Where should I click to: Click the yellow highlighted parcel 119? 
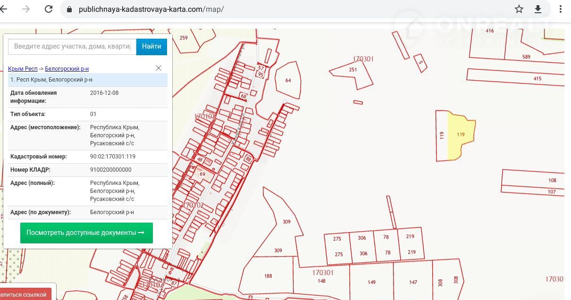461,135
